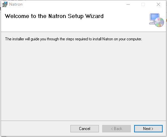Click the Welcome to the Natron Setup Wizard heading
The width and height of the screenshot is (167, 137).
point(54,16)
